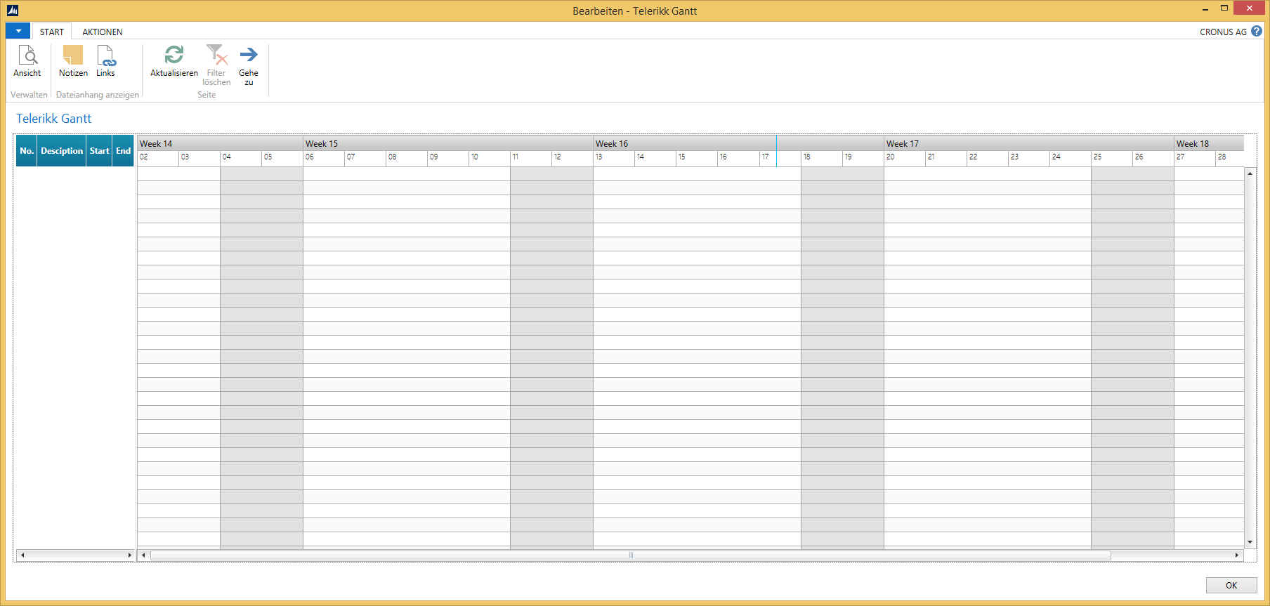
Task: Click the Dynamics NAV app icon in title bar
Action: click(x=13, y=10)
